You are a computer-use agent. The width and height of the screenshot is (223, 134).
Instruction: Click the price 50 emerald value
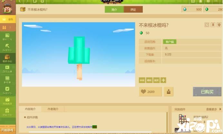(147, 33)
